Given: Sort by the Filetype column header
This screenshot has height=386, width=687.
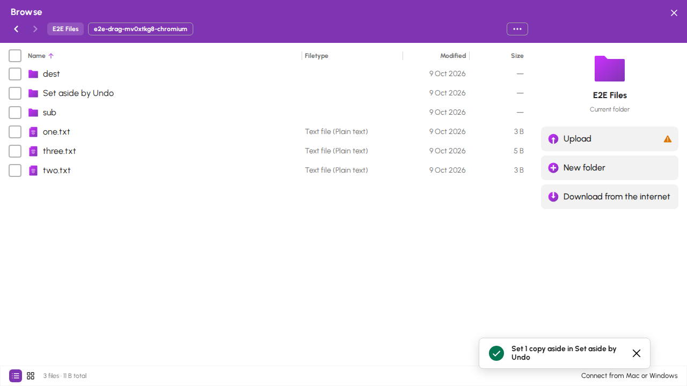Looking at the screenshot, I should click(317, 56).
